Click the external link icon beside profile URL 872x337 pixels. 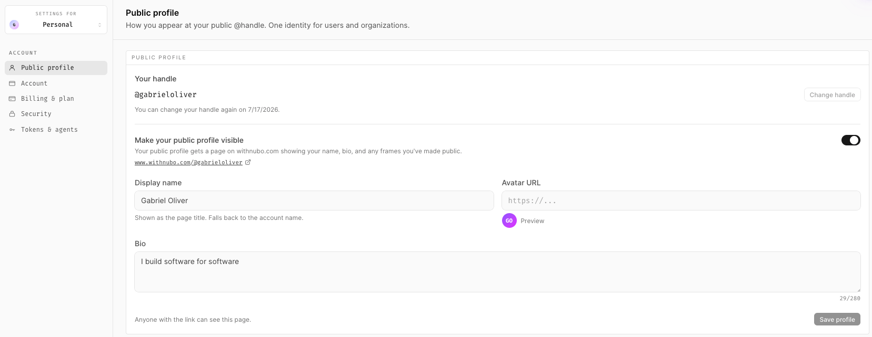(x=248, y=162)
